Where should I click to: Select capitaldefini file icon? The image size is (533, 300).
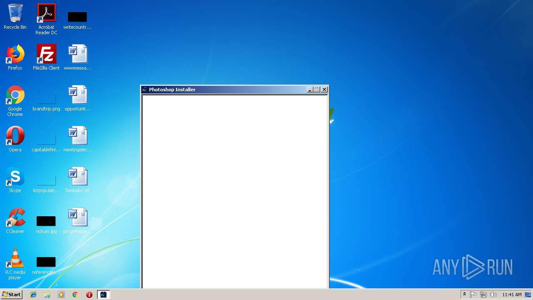tap(46, 143)
